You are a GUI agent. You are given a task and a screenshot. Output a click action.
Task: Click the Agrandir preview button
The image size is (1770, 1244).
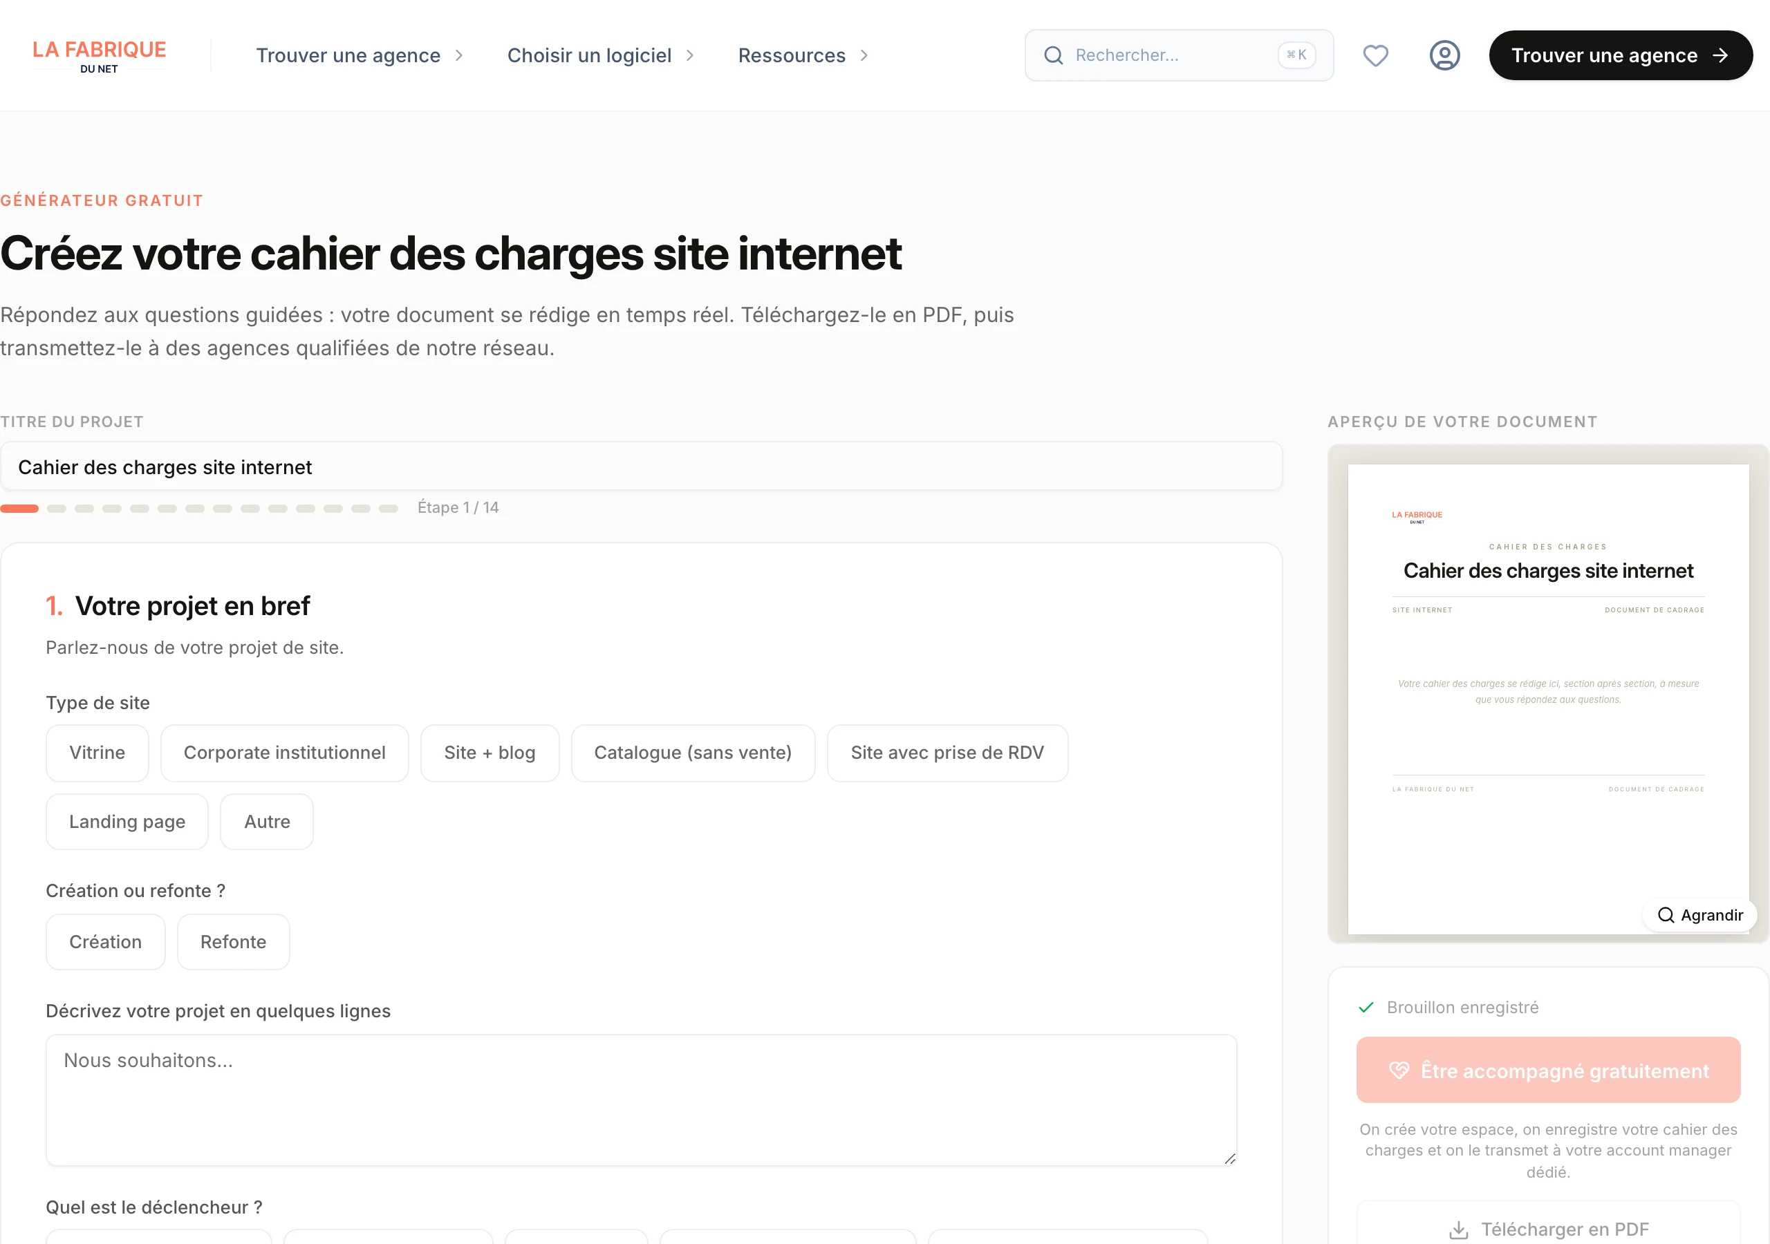click(x=1700, y=915)
